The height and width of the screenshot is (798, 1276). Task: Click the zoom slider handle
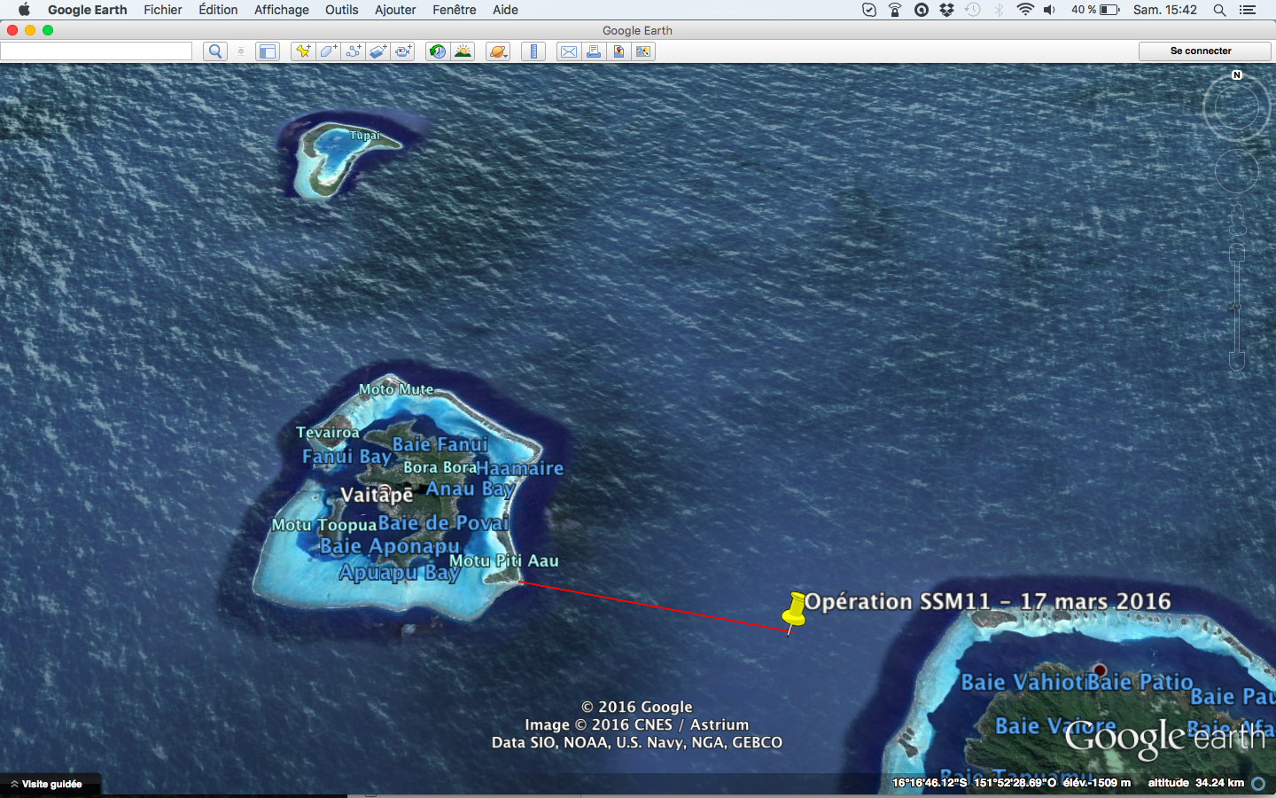1236,307
